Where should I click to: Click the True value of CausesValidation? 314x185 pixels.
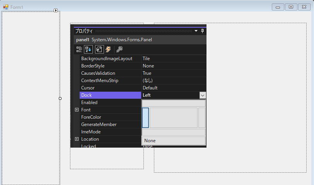coord(147,73)
